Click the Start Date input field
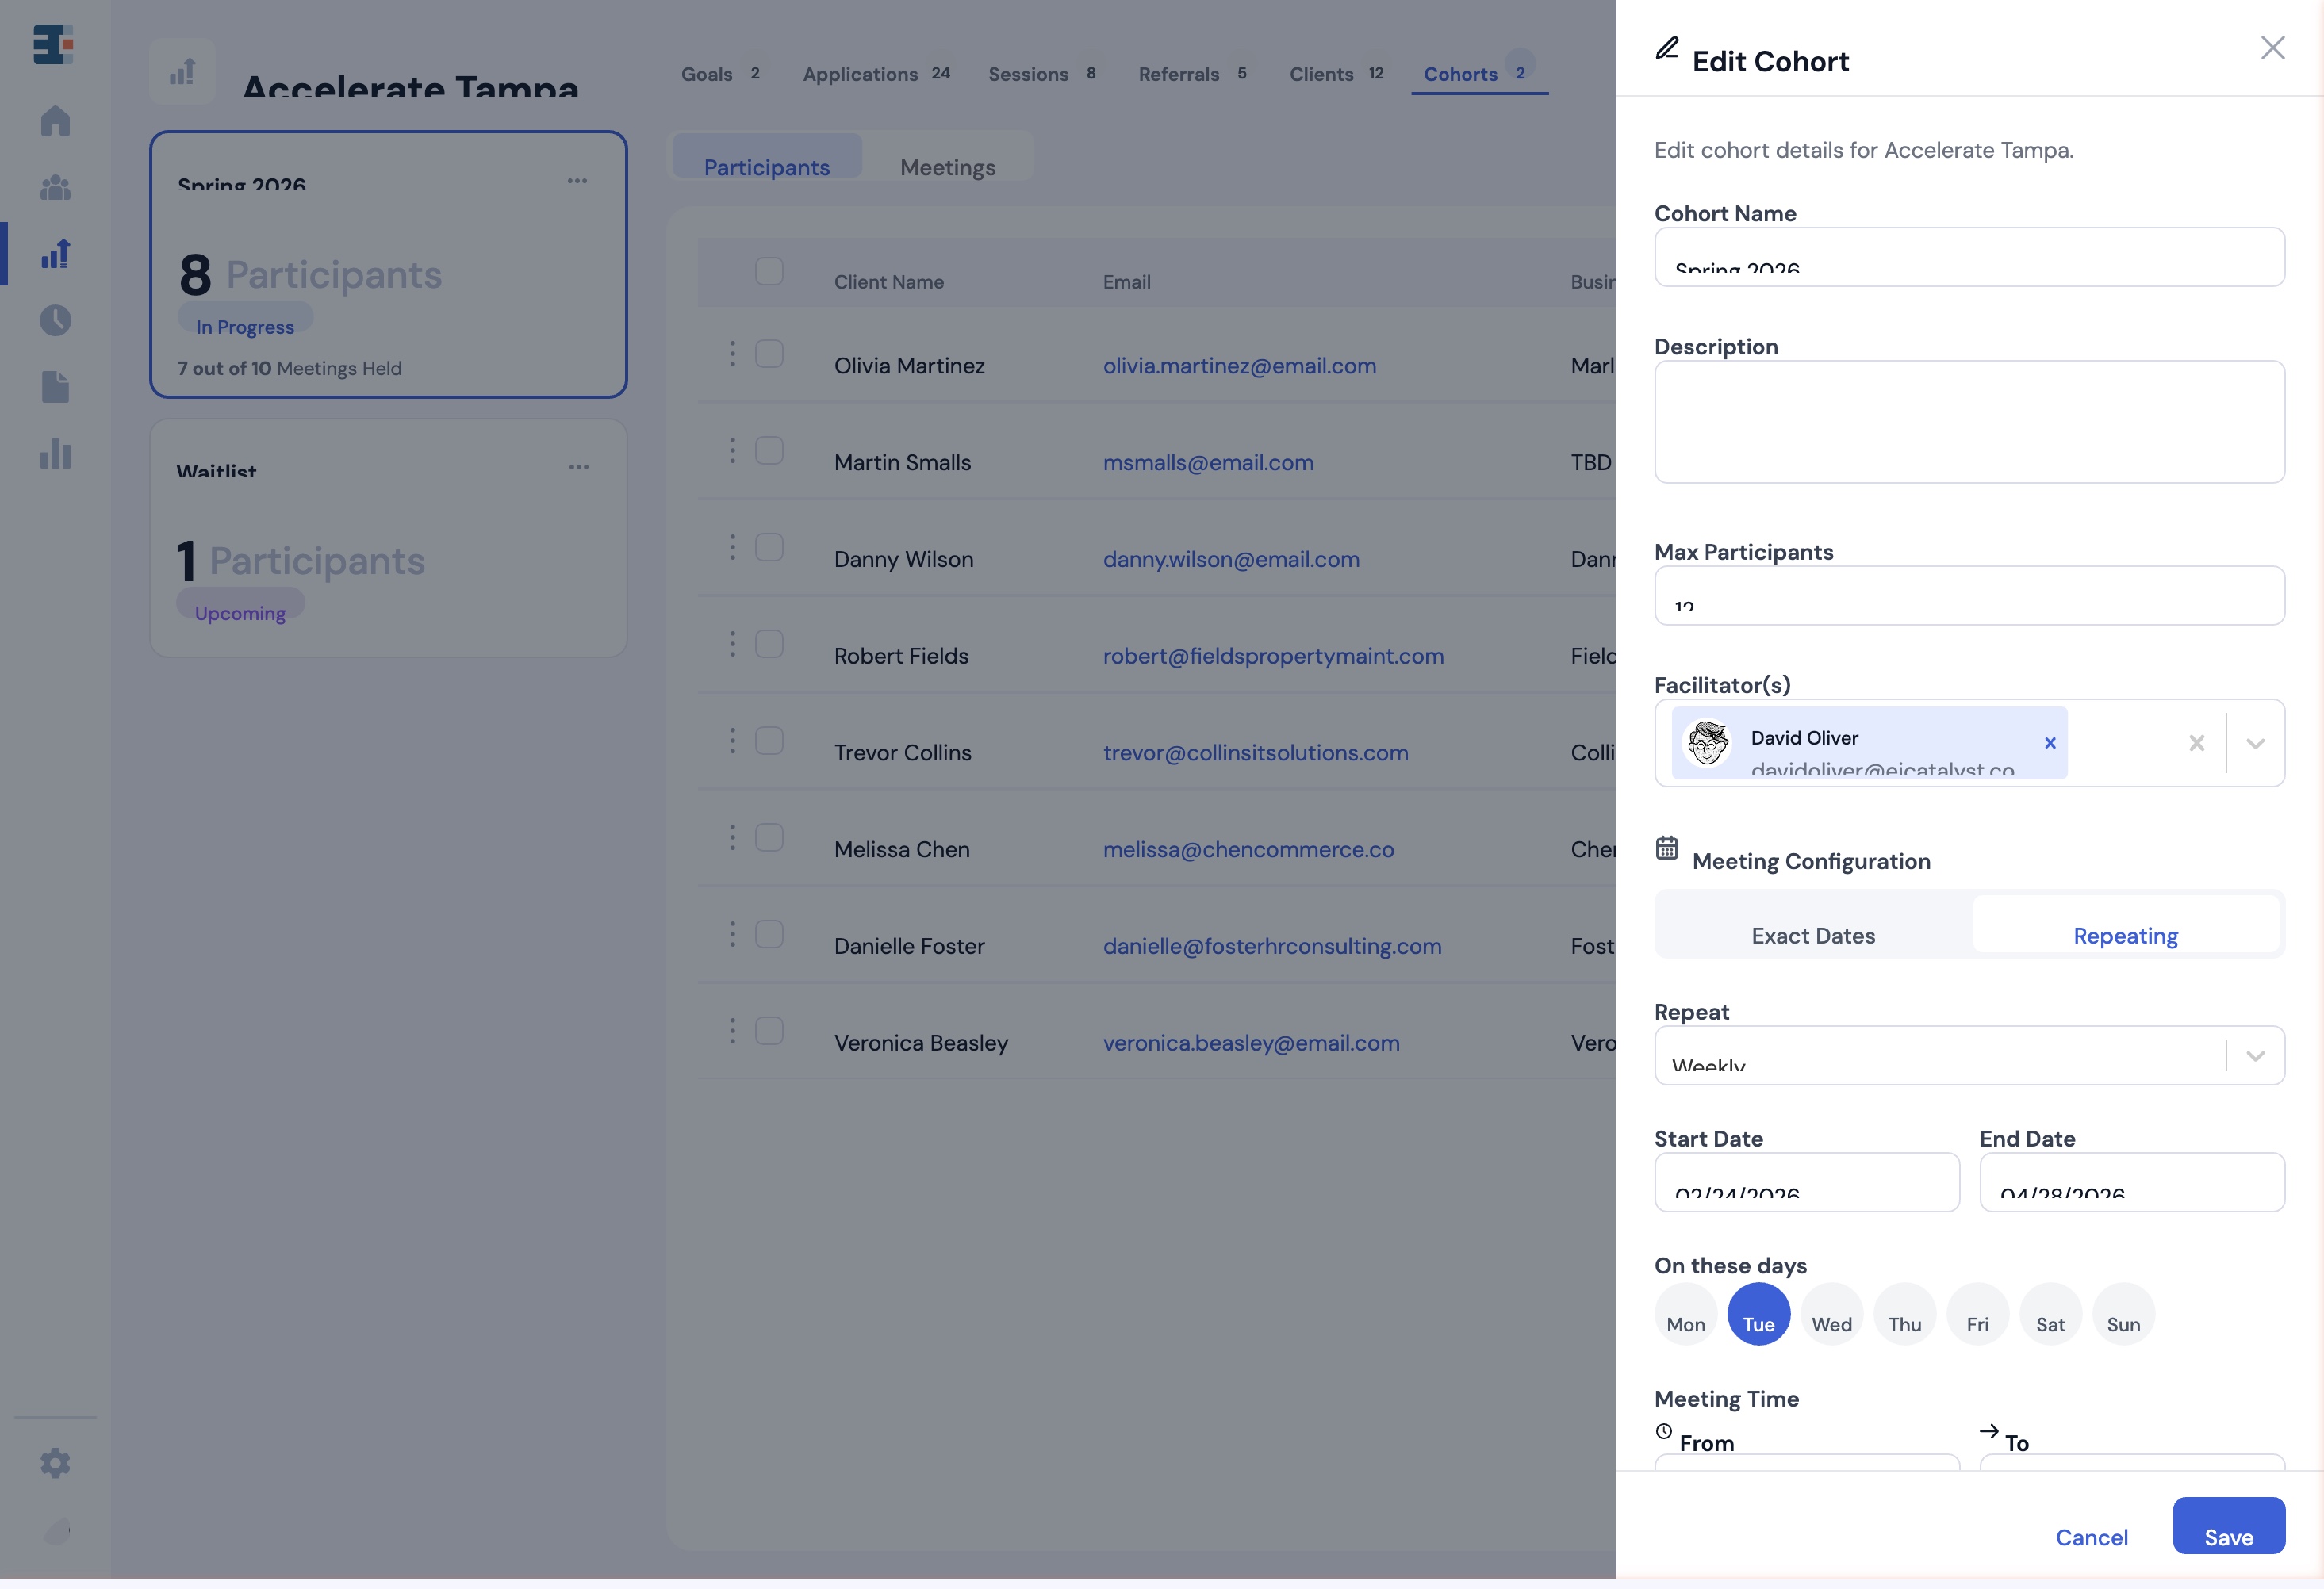The image size is (2324, 1589). click(1806, 1182)
